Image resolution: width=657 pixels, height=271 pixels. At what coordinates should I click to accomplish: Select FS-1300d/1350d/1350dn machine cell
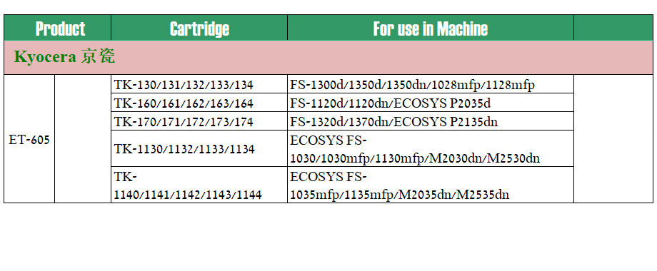[x=431, y=84]
